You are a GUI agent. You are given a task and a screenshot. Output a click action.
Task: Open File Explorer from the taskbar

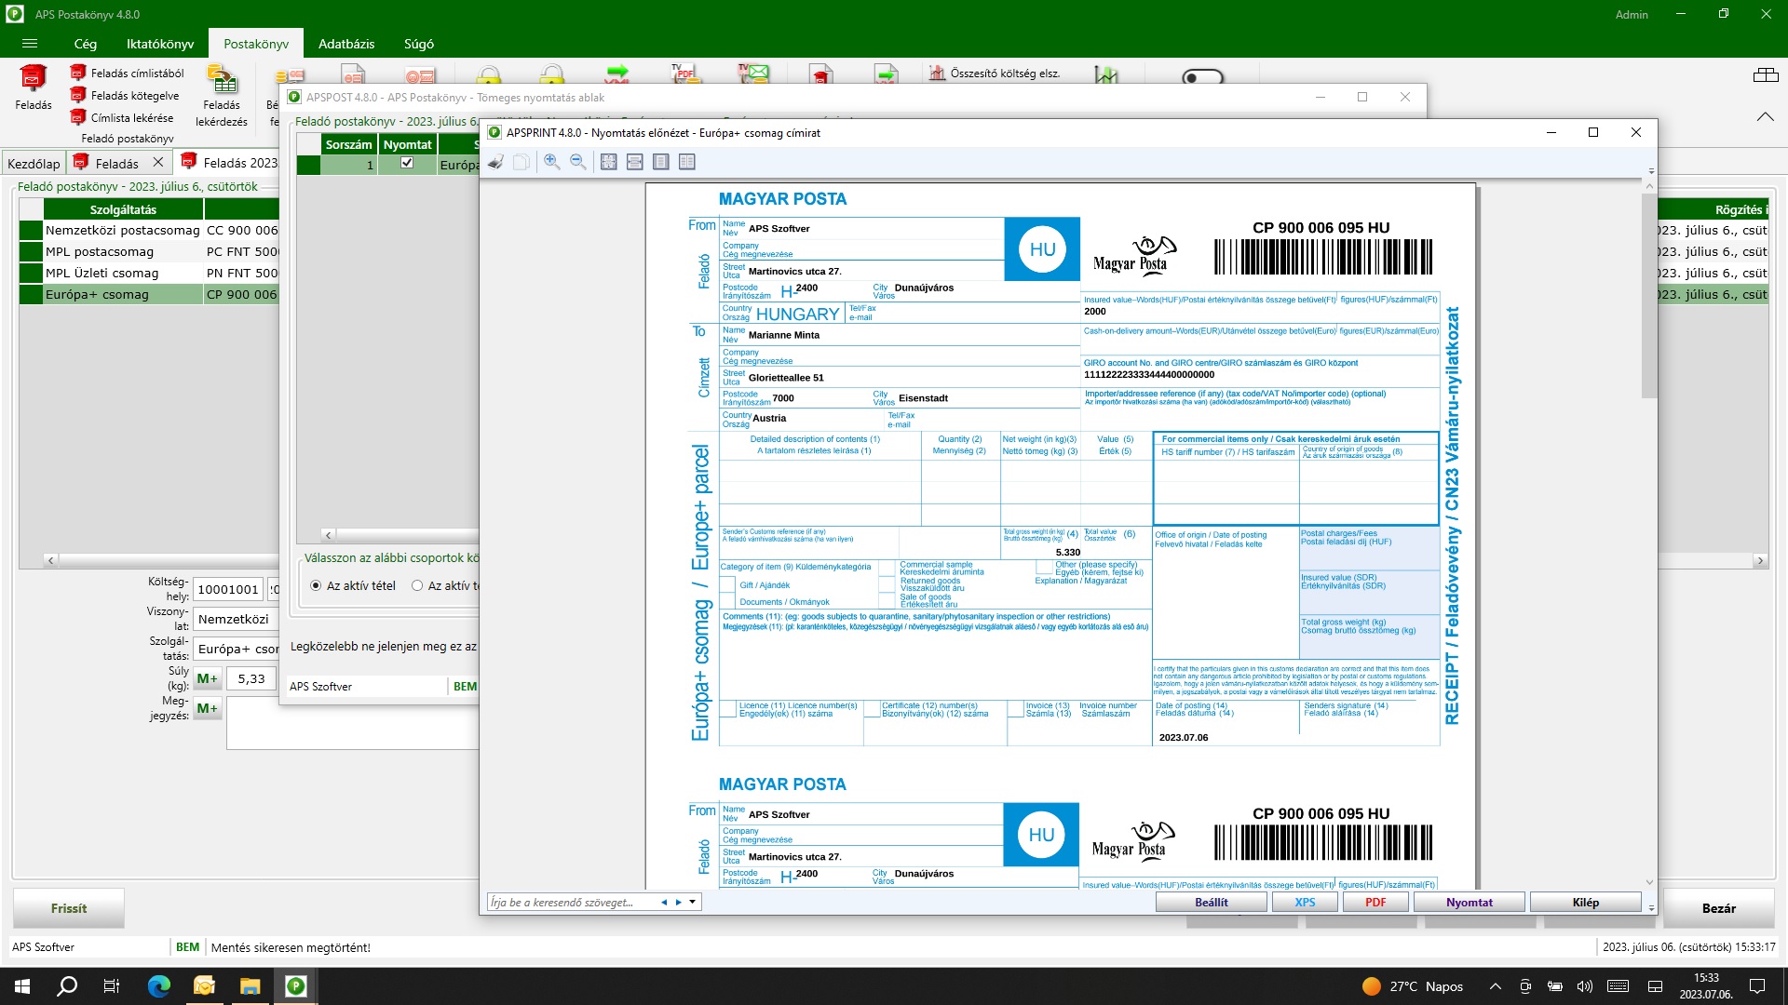click(250, 986)
